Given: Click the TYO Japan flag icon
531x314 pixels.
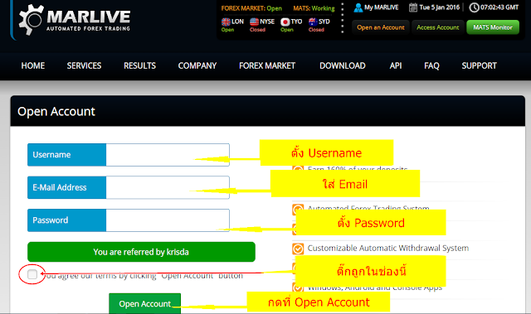Looking at the screenshot, I should click(x=285, y=22).
